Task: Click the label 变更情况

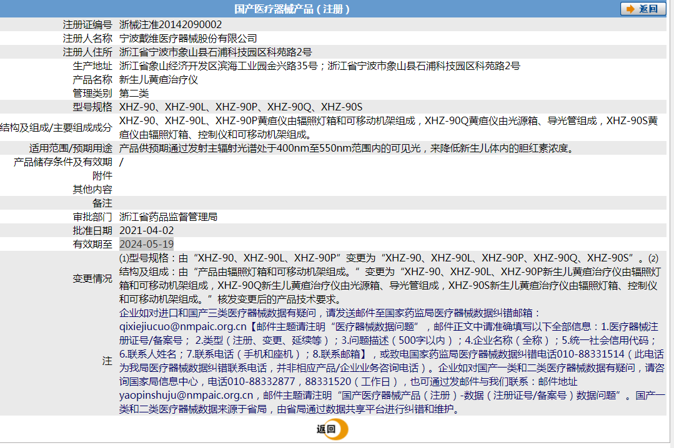Action: point(92,279)
